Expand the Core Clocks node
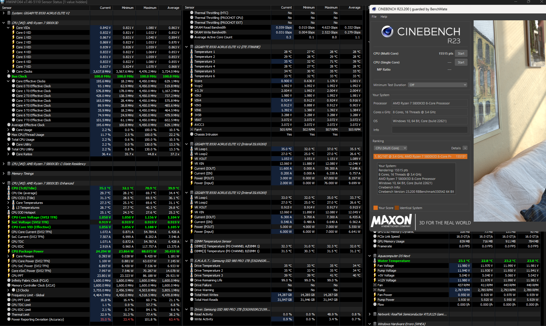Image resolution: width=546 pixels, height=326 pixels. [8, 71]
